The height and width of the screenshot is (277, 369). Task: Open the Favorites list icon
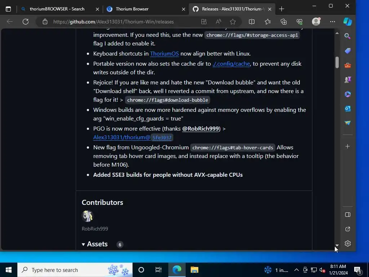coord(268,22)
